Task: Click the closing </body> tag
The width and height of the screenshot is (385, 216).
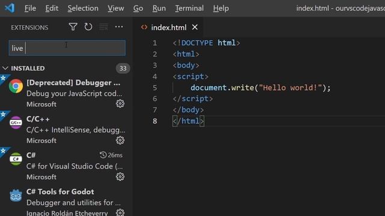Action: pyautogui.click(x=188, y=110)
